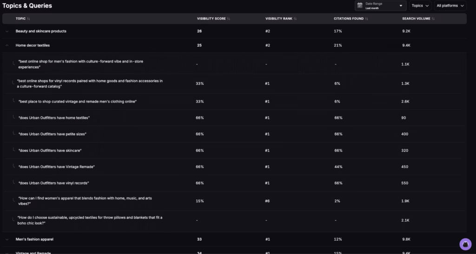Image resolution: width=476 pixels, height=254 pixels.
Task: Expand the Men's fashion apparel row
Action: (x=7, y=239)
